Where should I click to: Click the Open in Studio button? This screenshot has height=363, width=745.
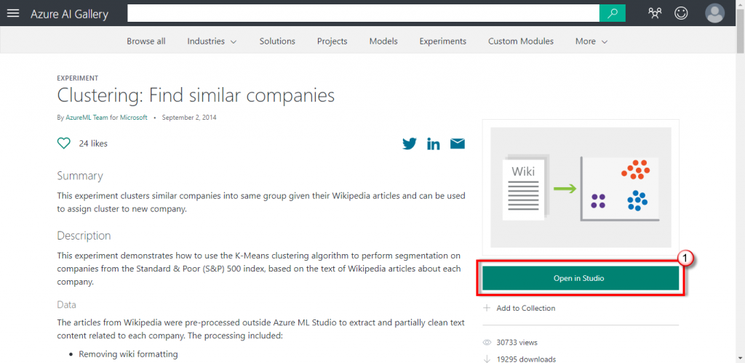pyautogui.click(x=580, y=278)
